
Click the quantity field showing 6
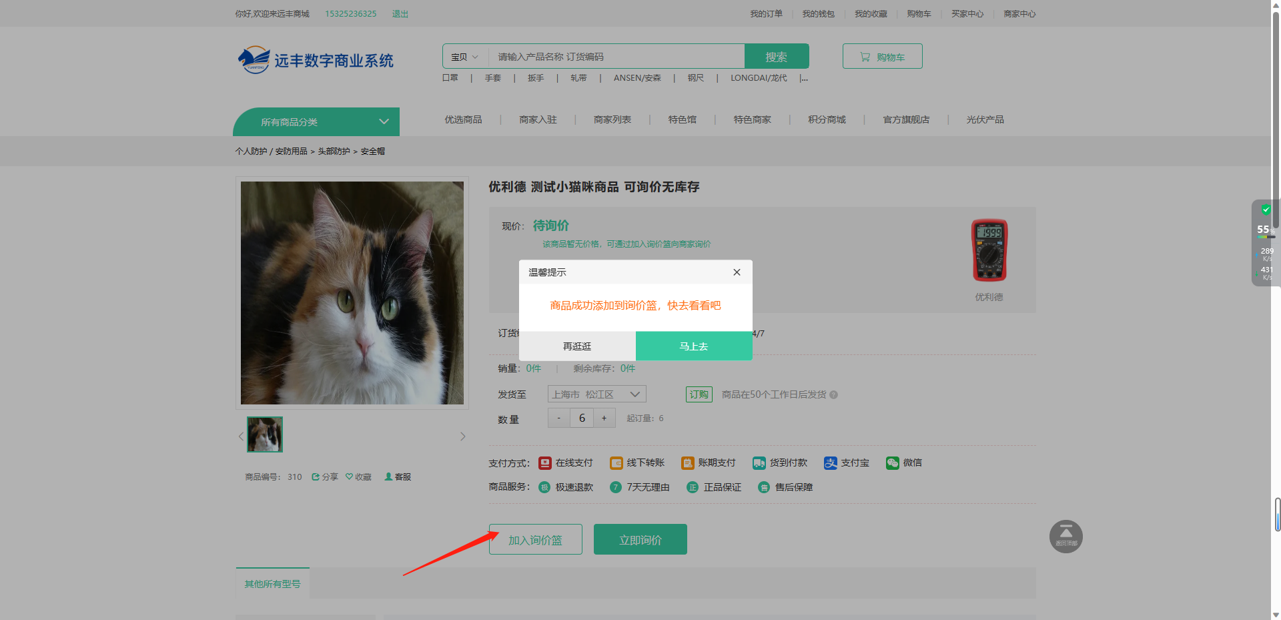[582, 418]
